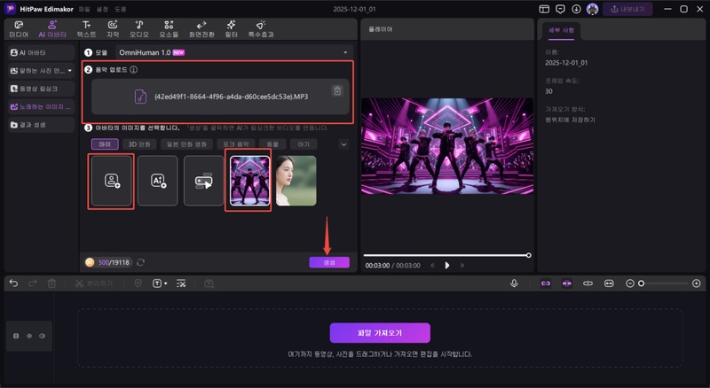
Task: Delete the uploaded MP3 file
Action: point(337,90)
